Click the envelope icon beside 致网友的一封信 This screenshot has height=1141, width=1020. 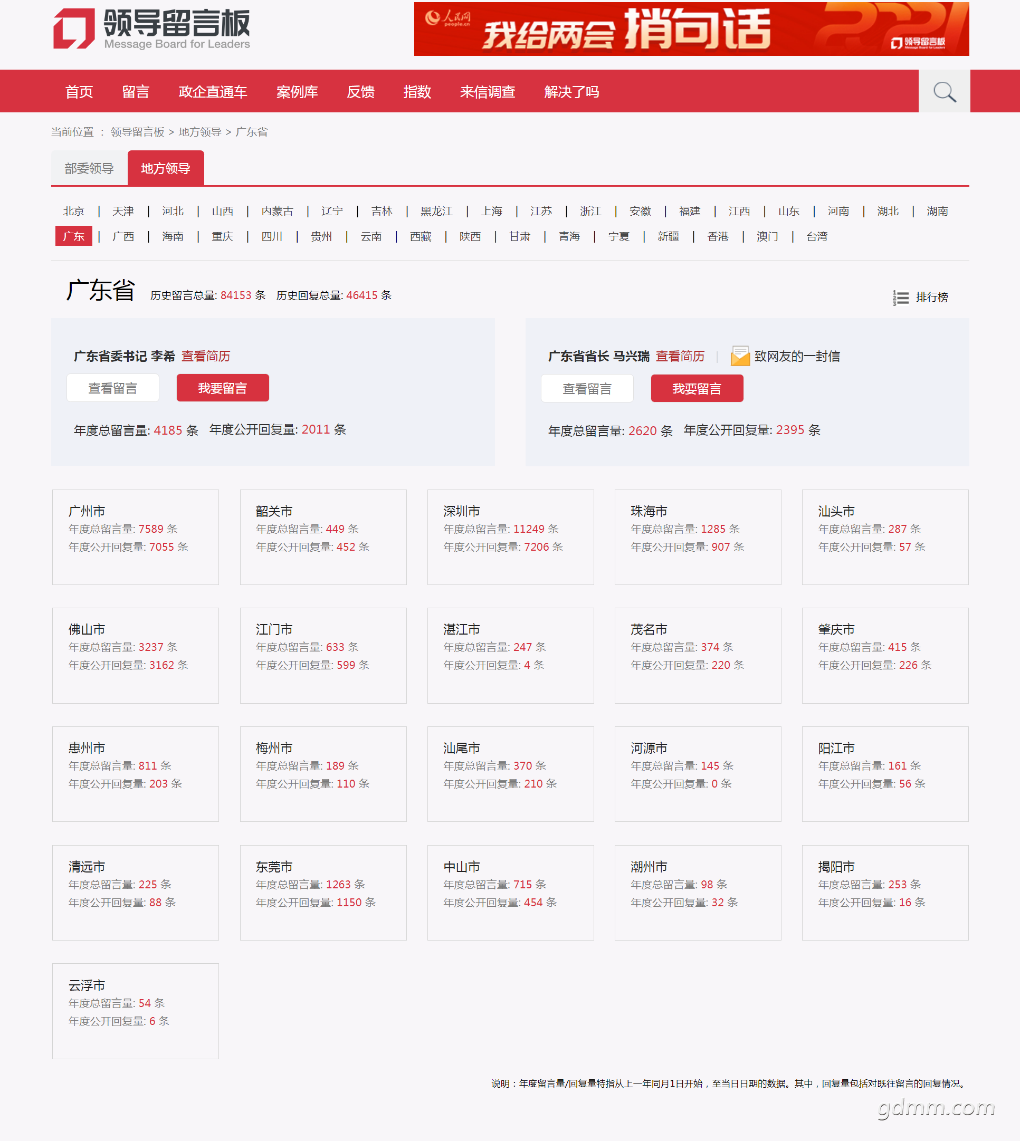740,356
